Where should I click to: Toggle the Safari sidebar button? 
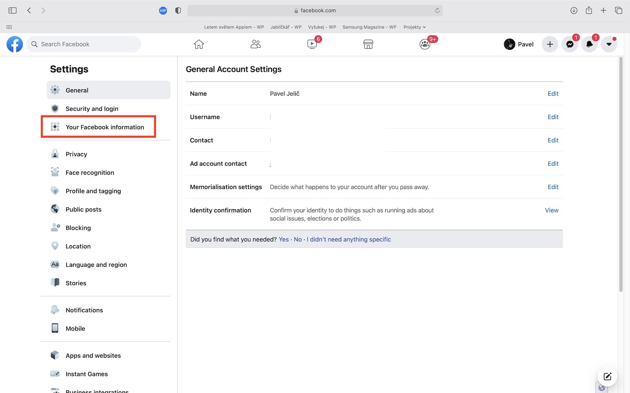13,11
